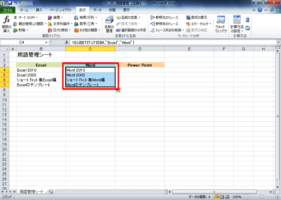Select the 用語管理シート sheet tab
The width and height of the screenshot is (281, 200).
click(x=31, y=192)
